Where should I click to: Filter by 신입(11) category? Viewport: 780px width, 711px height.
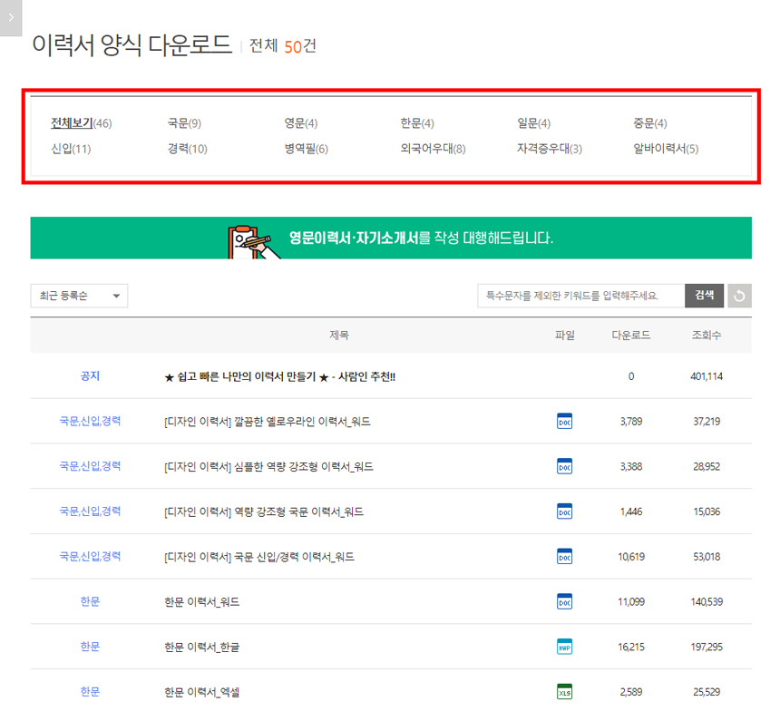click(x=71, y=148)
